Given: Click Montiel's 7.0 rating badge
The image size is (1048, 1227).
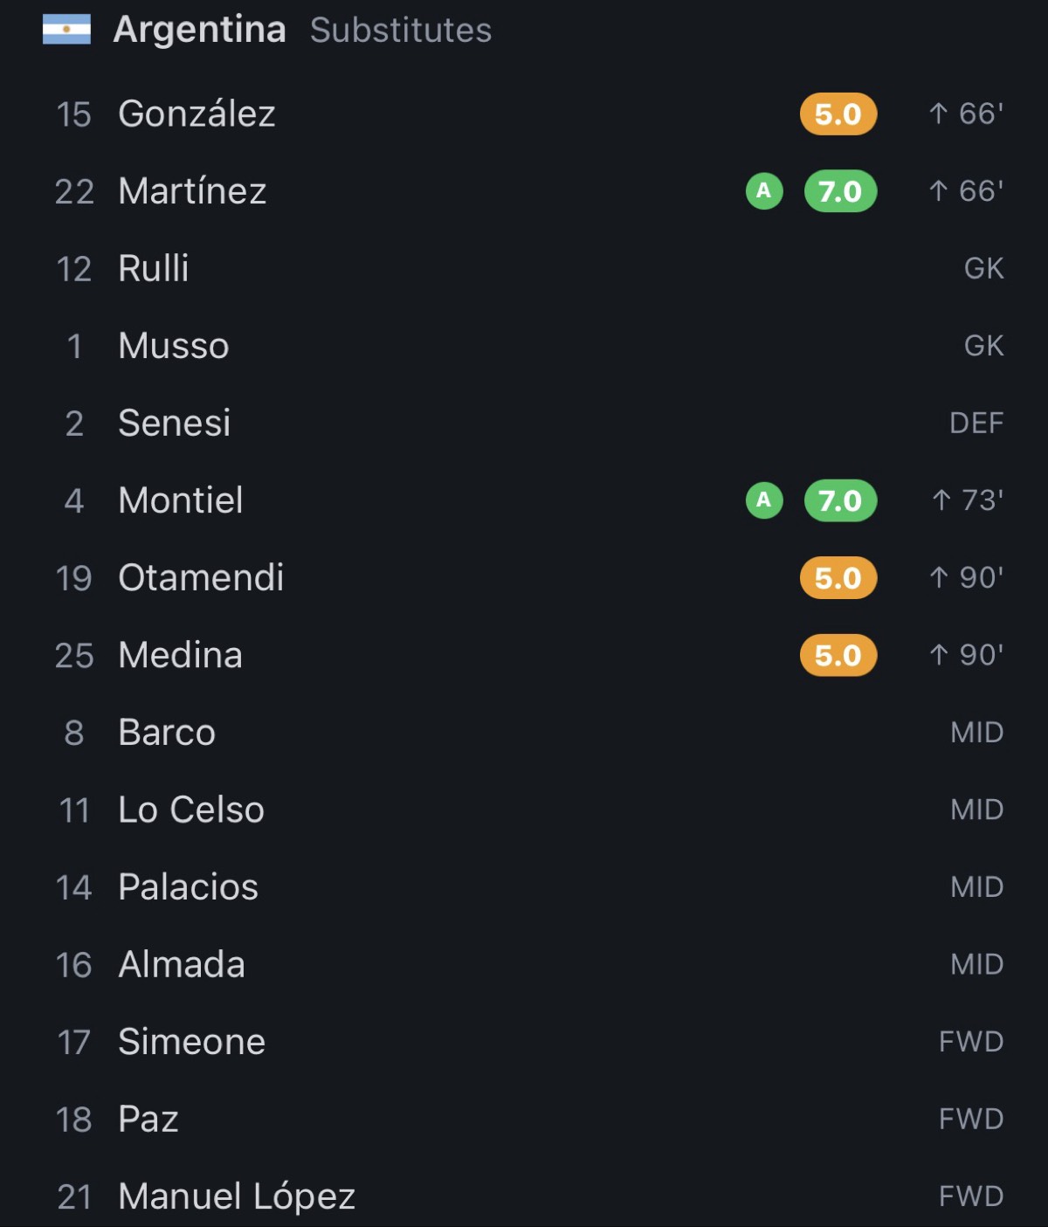Looking at the screenshot, I should pyautogui.click(x=840, y=500).
